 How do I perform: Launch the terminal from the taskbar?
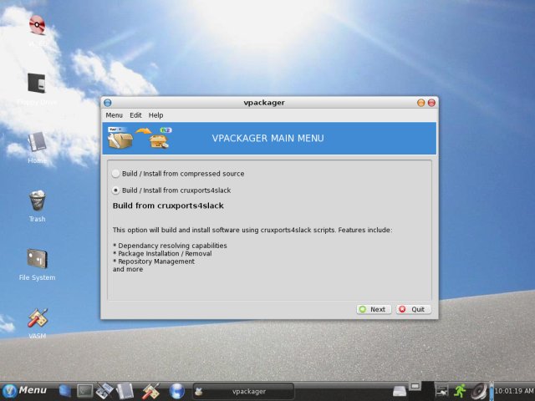click(84, 391)
